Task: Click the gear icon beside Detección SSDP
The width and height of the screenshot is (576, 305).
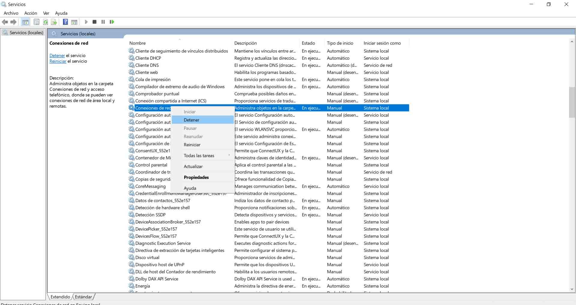Action: pyautogui.click(x=131, y=214)
